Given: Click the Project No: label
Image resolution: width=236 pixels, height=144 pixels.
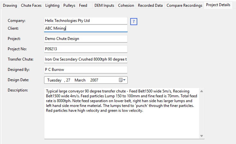Looking at the screenshot, I should click(17, 49).
